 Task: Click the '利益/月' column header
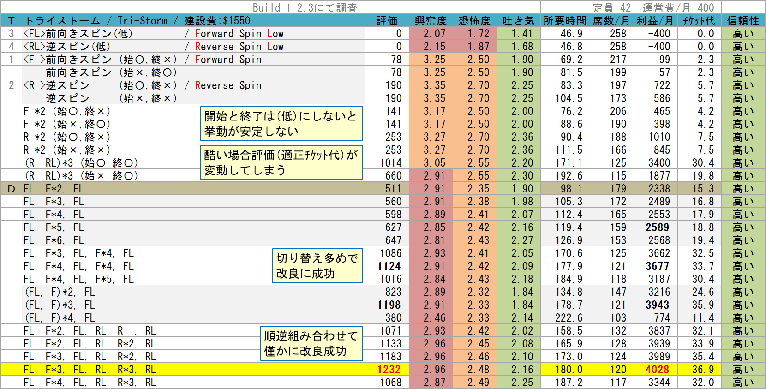tap(655, 21)
